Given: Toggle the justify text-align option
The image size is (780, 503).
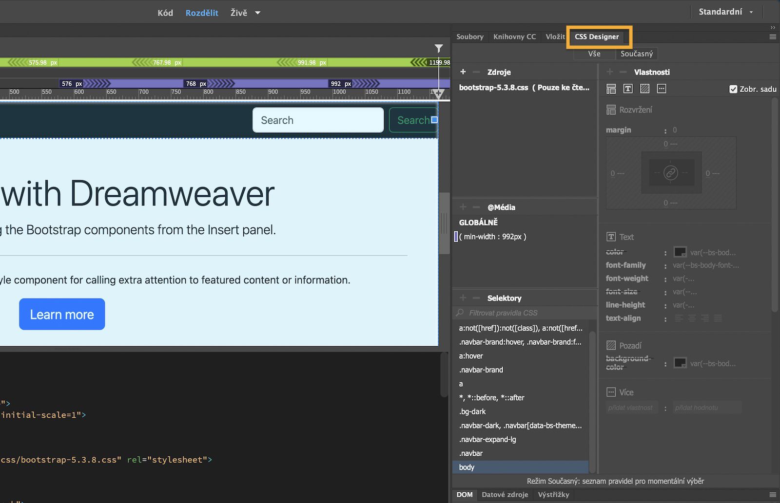Looking at the screenshot, I should pos(718,318).
